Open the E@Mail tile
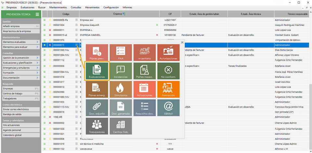 pos(168,108)
